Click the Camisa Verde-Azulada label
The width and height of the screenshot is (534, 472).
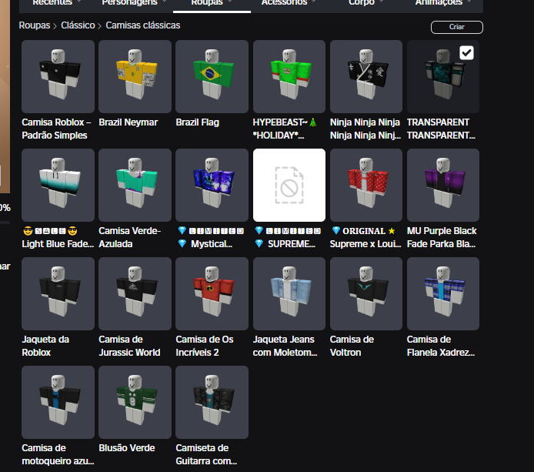[130, 237]
